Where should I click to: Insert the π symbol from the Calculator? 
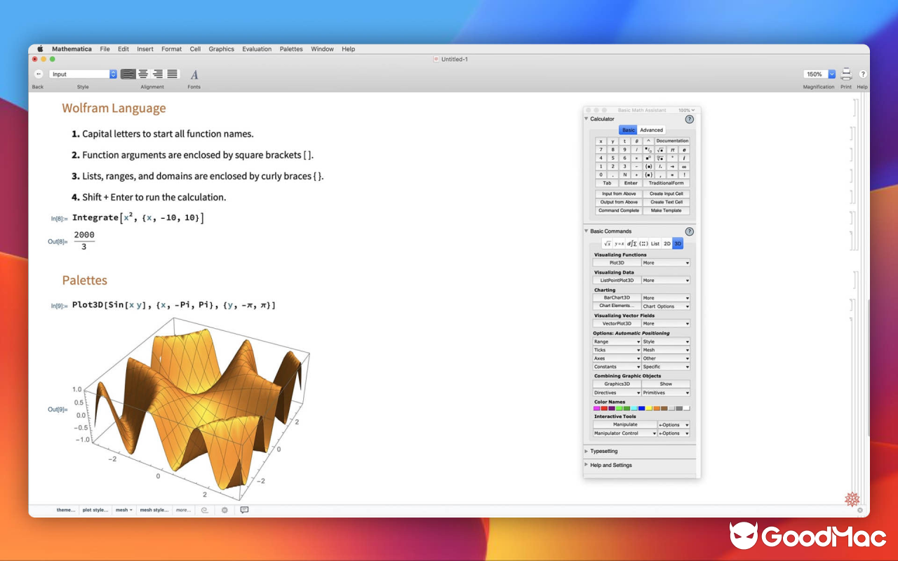point(673,149)
